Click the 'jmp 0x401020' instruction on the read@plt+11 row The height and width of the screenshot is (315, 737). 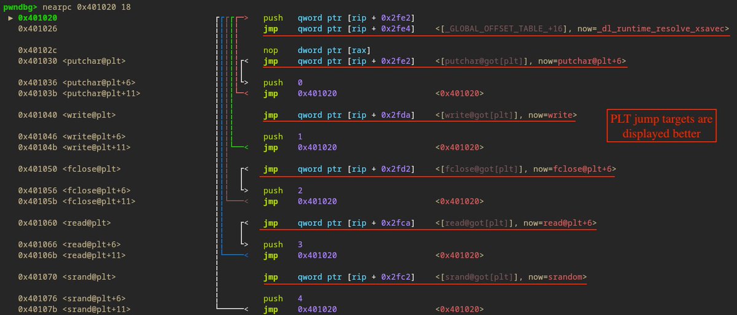click(x=300, y=255)
